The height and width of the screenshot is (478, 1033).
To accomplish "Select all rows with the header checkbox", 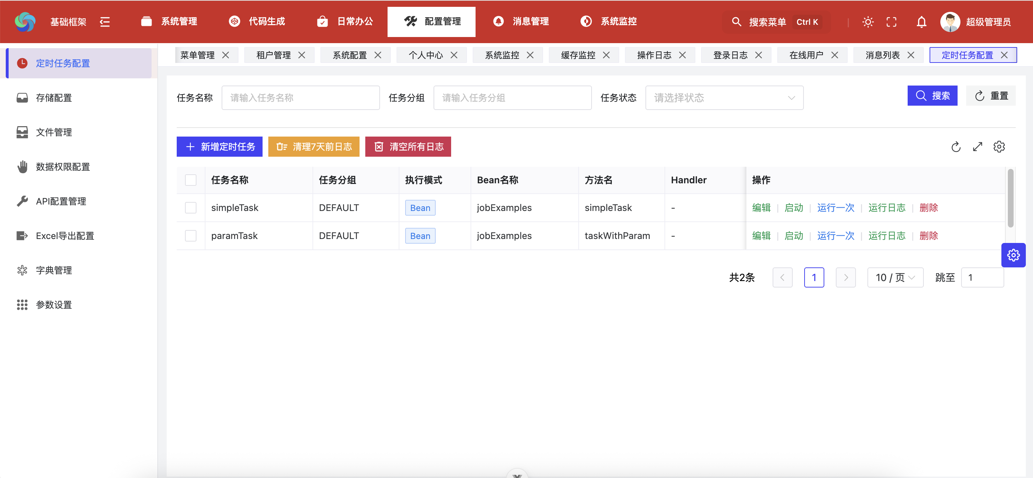I will [191, 180].
